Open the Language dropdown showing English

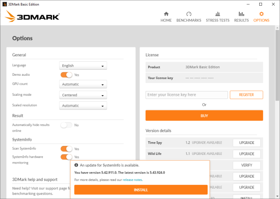point(83,65)
